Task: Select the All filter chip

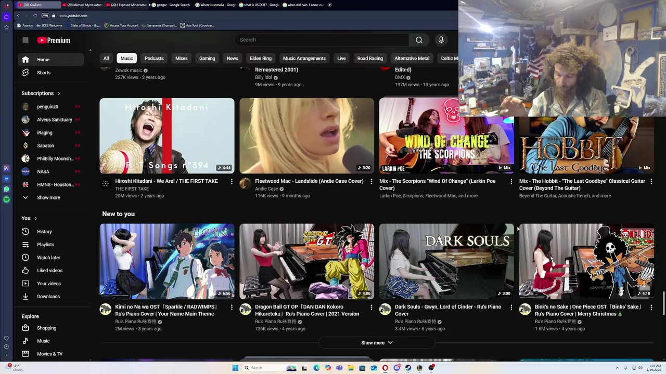Action: (x=106, y=59)
